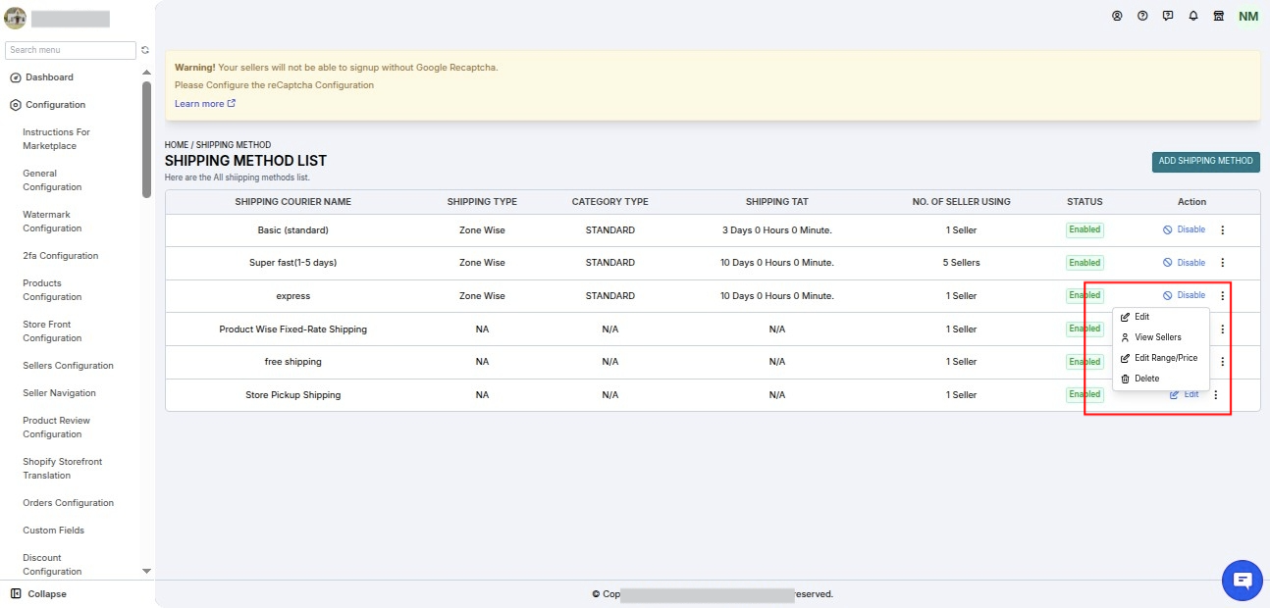Open Product Review Configuration
Viewport: 1270px width, 608px height.
pyautogui.click(x=56, y=428)
